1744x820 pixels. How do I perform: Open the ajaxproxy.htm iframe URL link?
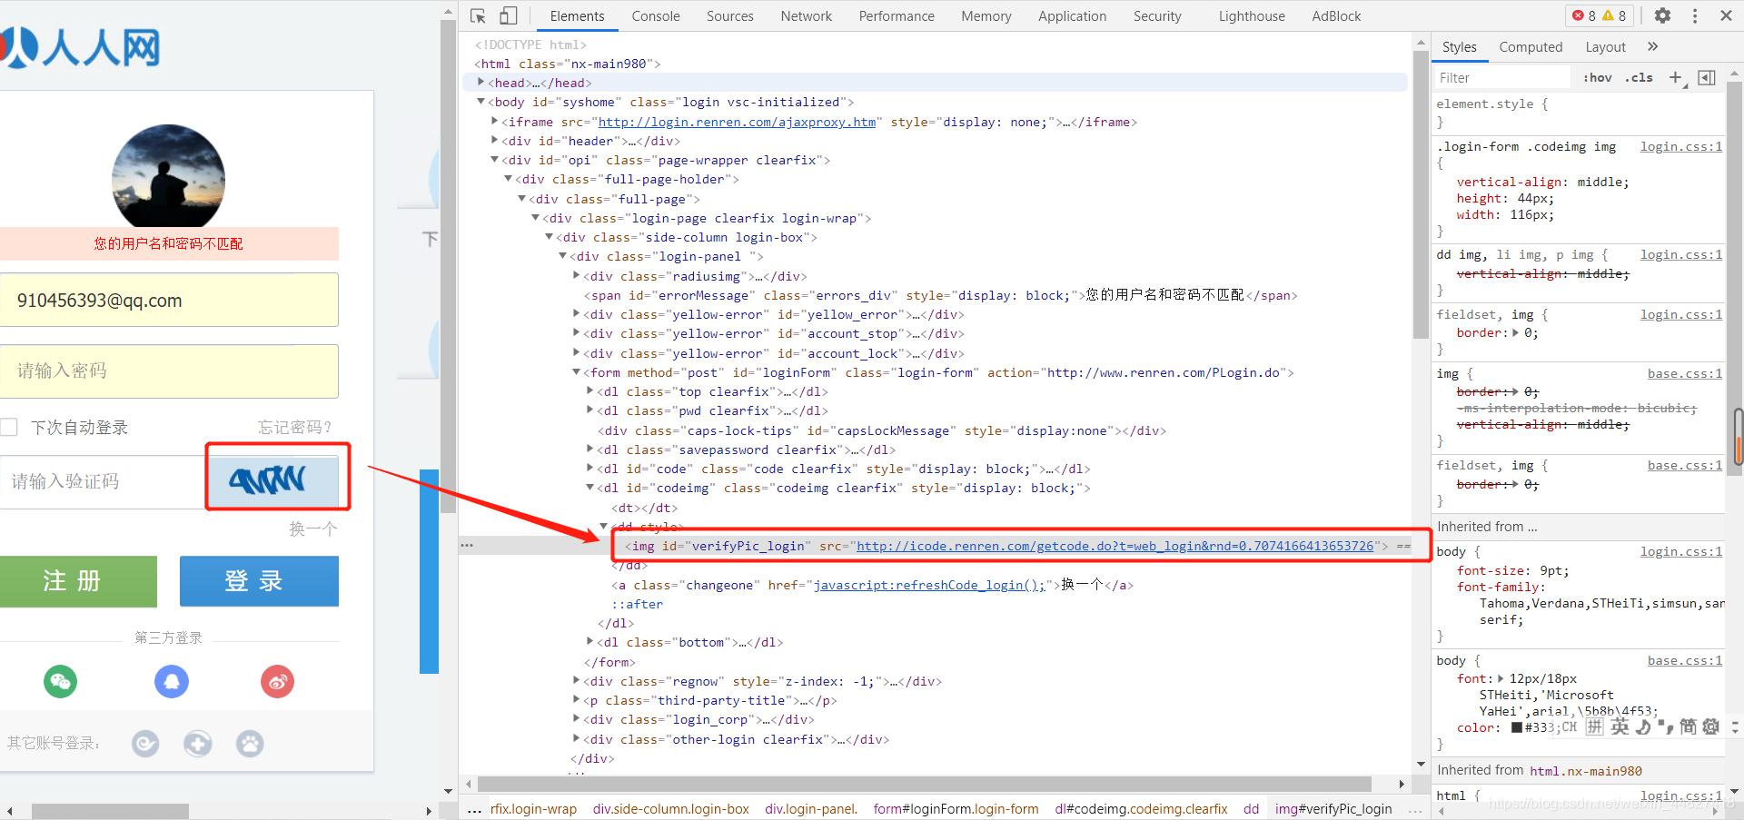pyautogui.click(x=737, y=122)
